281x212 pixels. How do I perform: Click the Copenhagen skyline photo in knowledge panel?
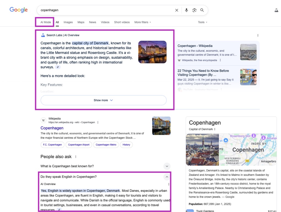(202, 150)
